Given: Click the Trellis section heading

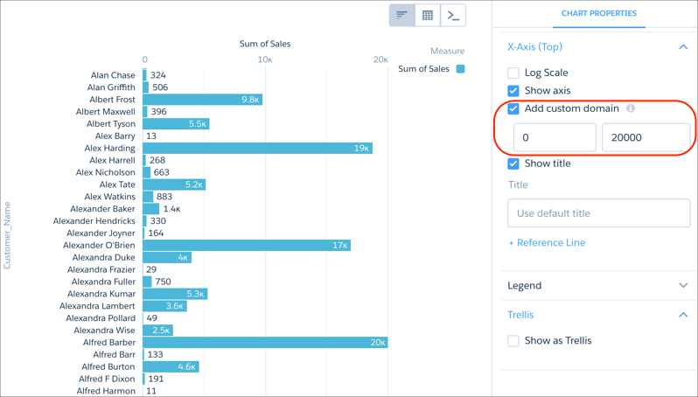Looking at the screenshot, I should (520, 315).
